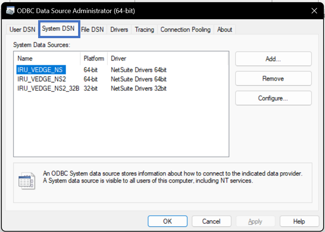This screenshot has width=325, height=232.
Task: Switch to the User DSN tab
Action: (x=22, y=30)
